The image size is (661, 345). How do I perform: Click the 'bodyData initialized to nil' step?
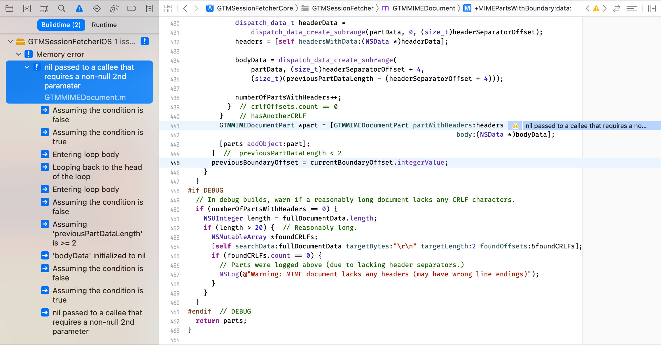[99, 256]
